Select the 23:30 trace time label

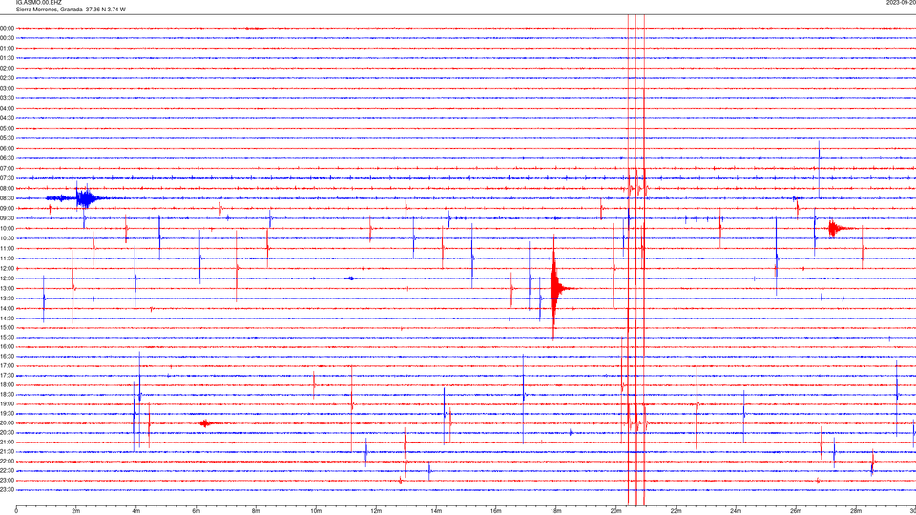point(7,490)
